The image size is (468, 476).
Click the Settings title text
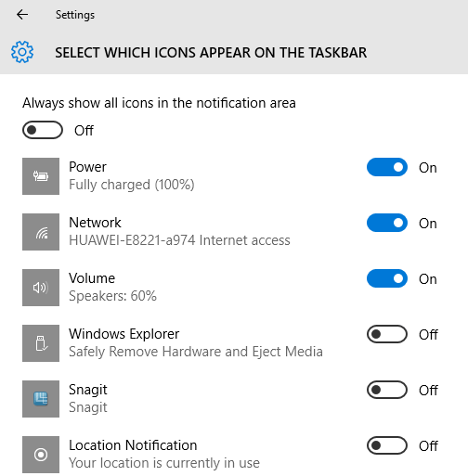pos(75,15)
